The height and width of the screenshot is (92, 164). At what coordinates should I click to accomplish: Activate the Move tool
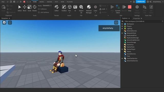pos(25,8)
